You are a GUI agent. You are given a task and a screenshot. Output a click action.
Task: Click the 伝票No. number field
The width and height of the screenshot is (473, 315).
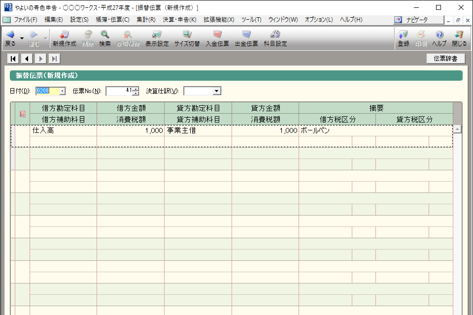pos(119,91)
